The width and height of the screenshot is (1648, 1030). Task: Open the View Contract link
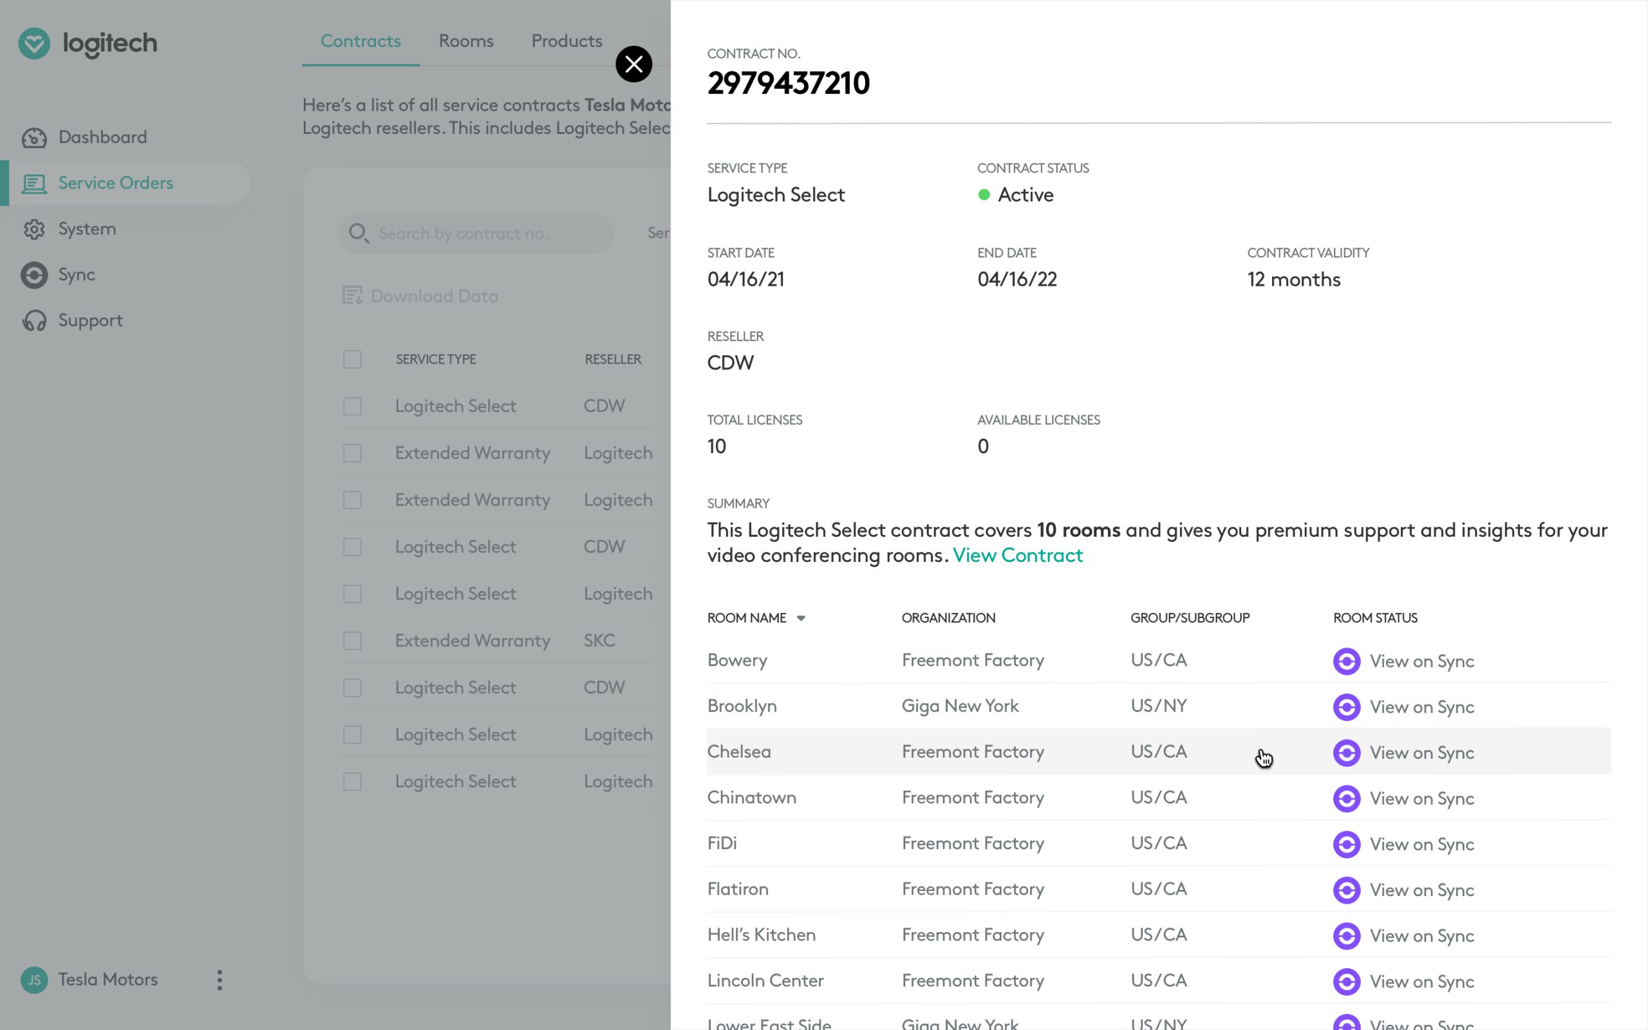coord(1017,555)
